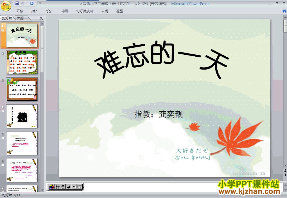
Task: Minimize the PowerPoint window
Action: (270, 3)
